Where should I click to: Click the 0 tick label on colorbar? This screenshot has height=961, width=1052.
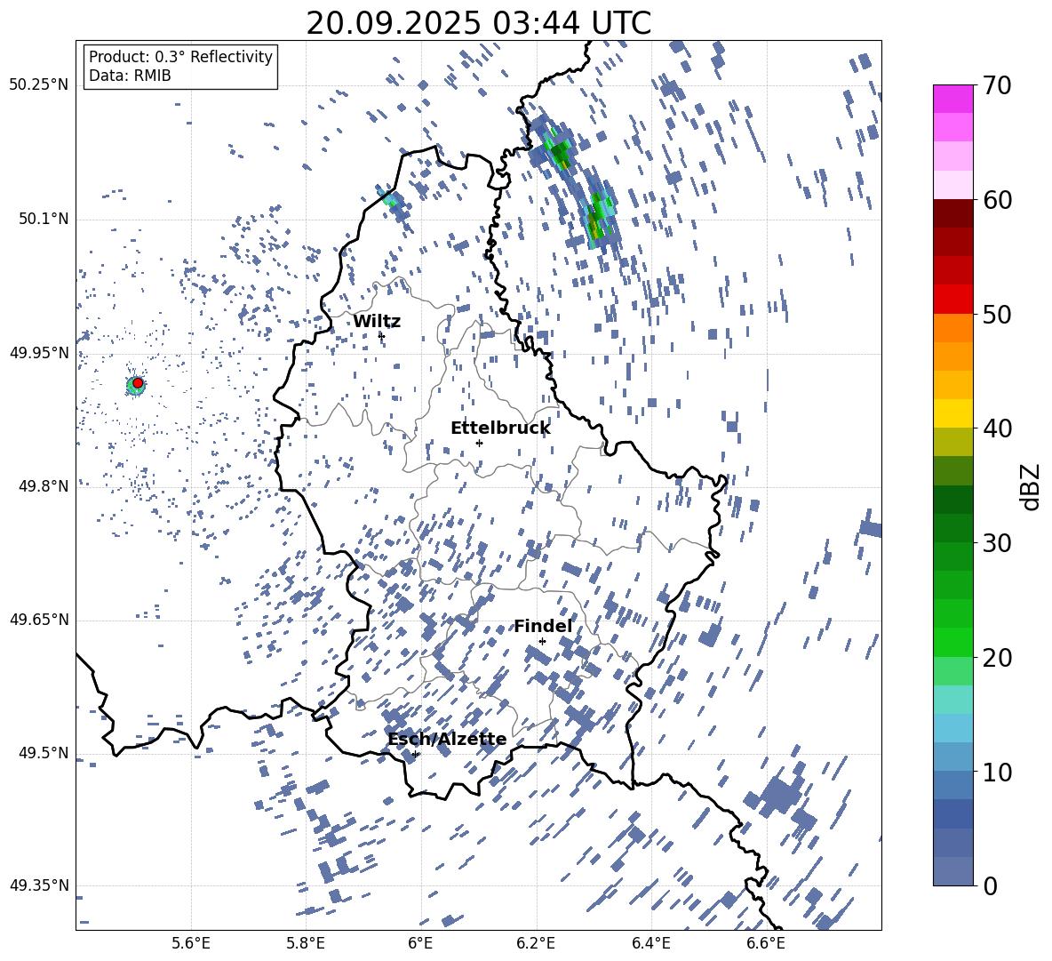[990, 885]
